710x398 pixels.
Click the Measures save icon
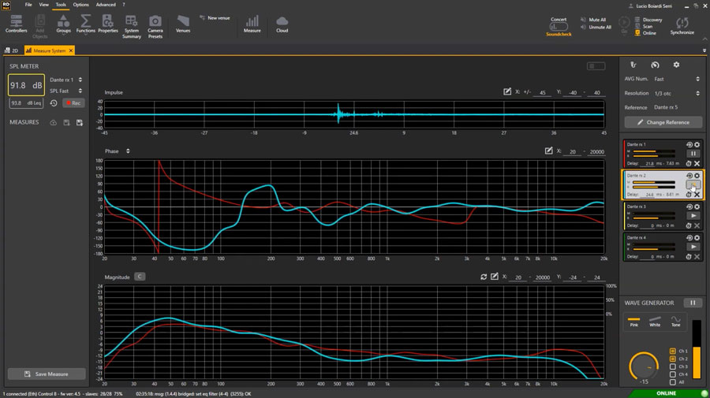[x=66, y=123]
